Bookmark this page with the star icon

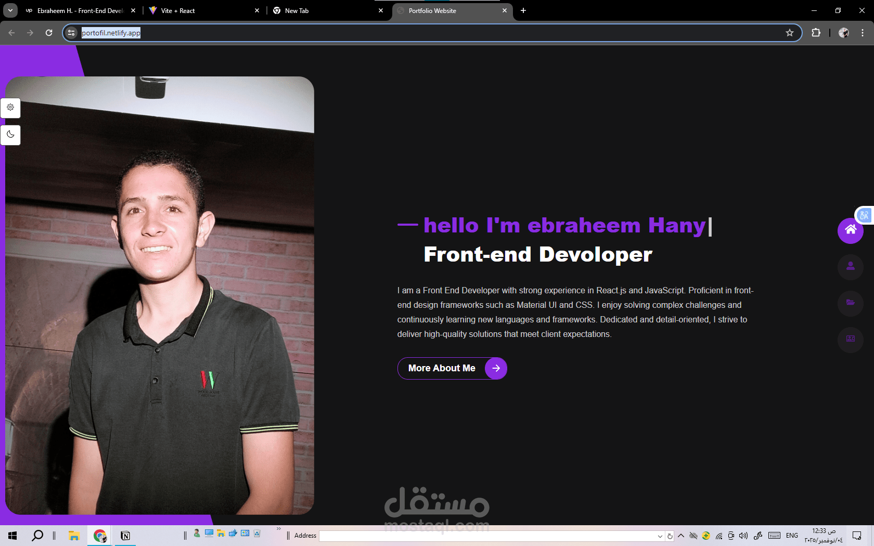[x=790, y=33]
